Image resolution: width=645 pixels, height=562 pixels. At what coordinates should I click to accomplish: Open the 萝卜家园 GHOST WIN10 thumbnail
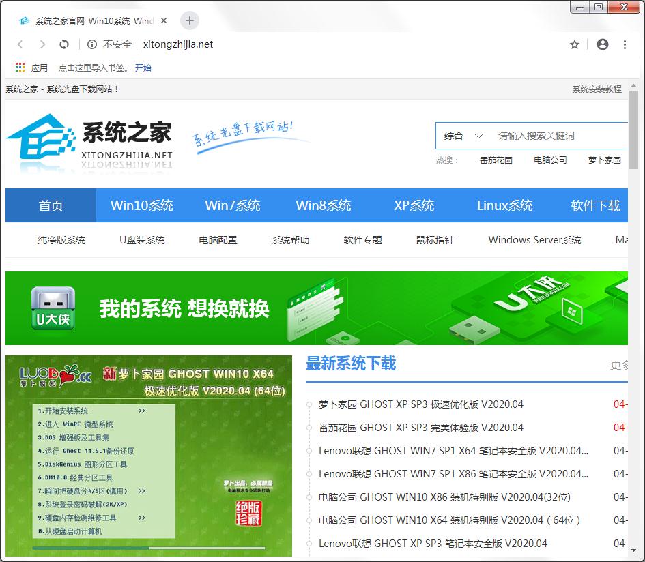click(x=149, y=455)
